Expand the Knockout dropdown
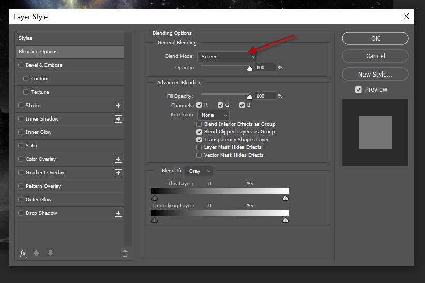This screenshot has width=425, height=283. click(213, 115)
